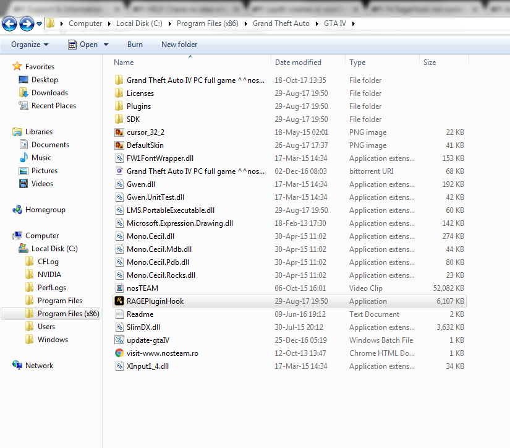The height and width of the screenshot is (448, 510).
Task: Expand the Open button dropdown arrow
Action: pyautogui.click(x=106, y=45)
